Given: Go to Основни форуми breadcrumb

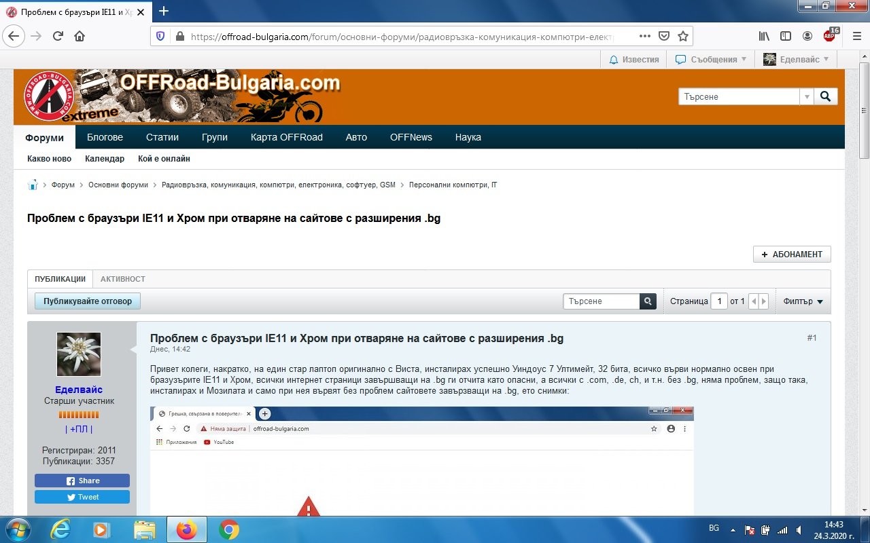Looking at the screenshot, I should (118, 185).
